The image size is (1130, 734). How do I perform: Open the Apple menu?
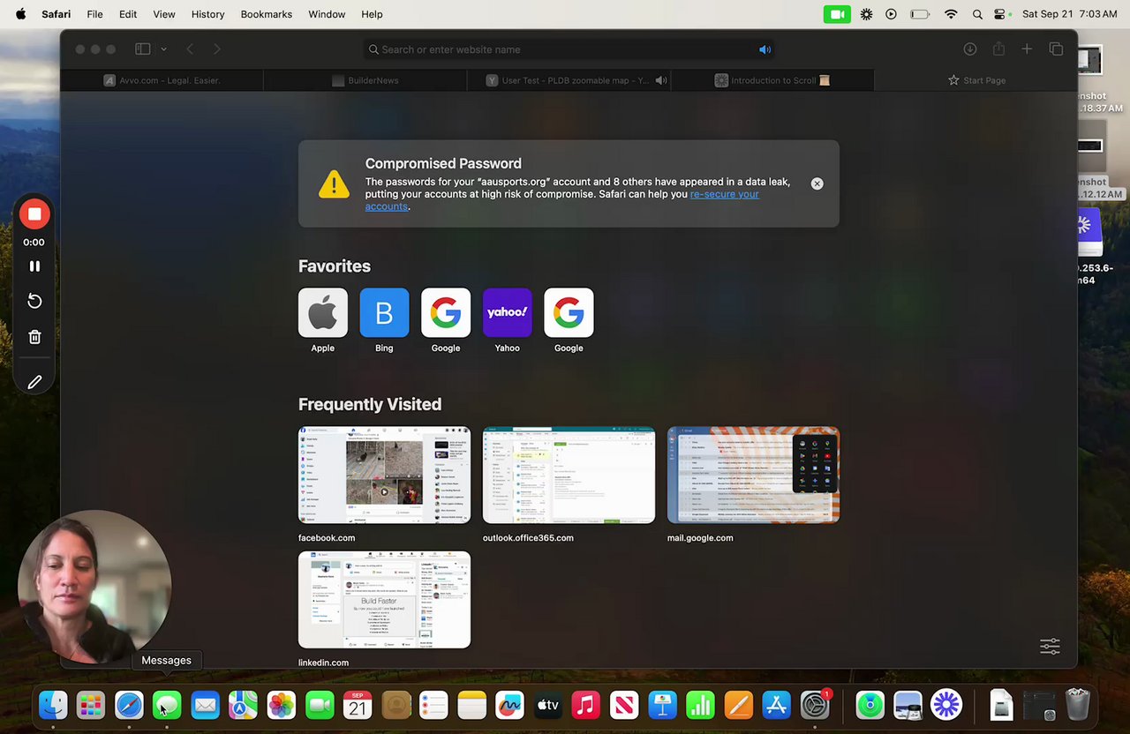point(20,14)
